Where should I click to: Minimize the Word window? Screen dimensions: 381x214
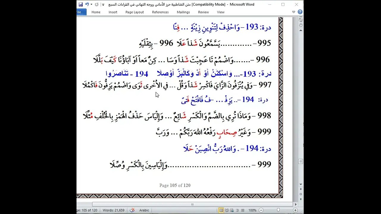(x=269, y=4)
